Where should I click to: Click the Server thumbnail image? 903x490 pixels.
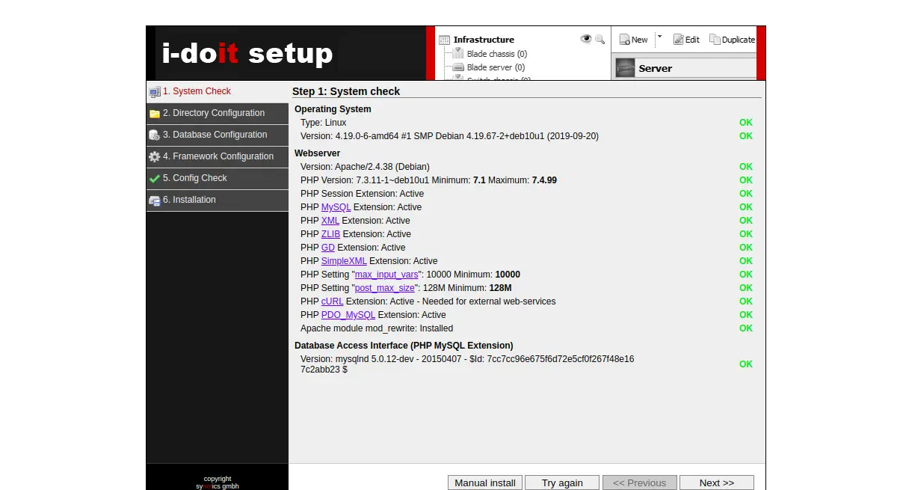click(625, 68)
